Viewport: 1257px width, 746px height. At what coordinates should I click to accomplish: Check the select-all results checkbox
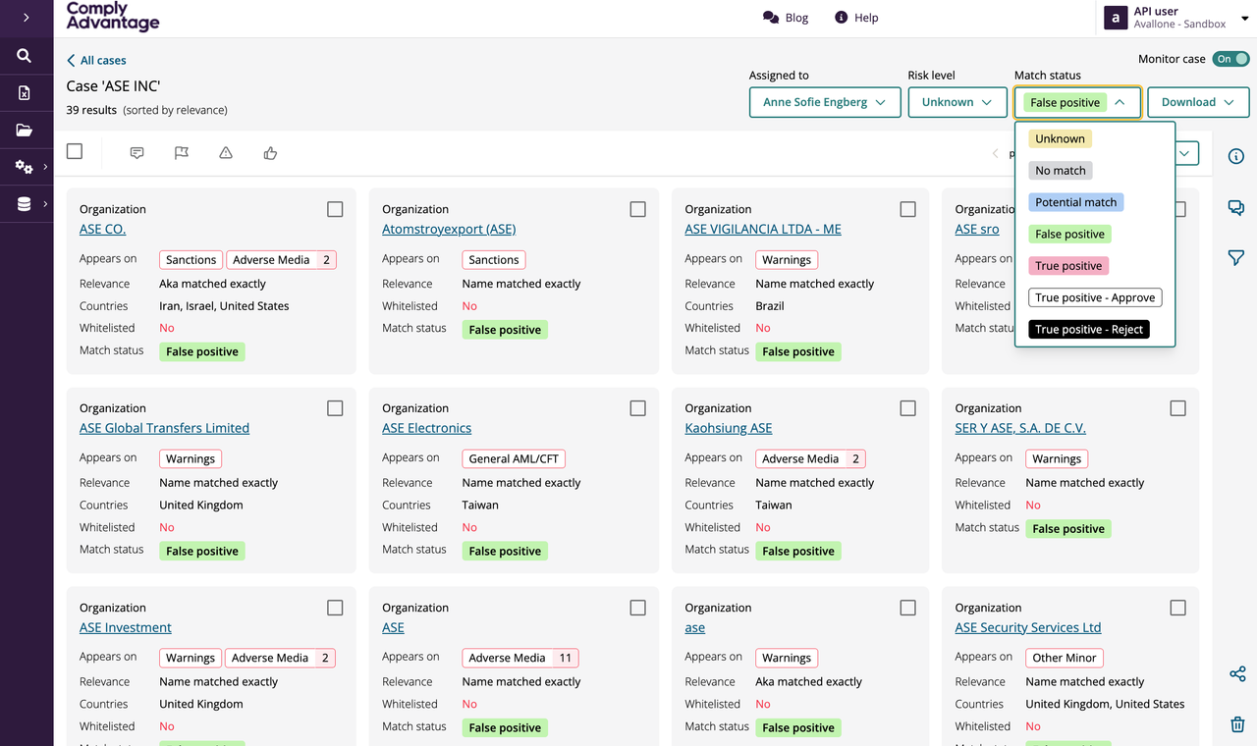(x=75, y=151)
